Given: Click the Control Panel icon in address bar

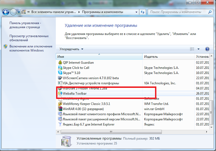Looking at the screenshot, I should point(24,12).
